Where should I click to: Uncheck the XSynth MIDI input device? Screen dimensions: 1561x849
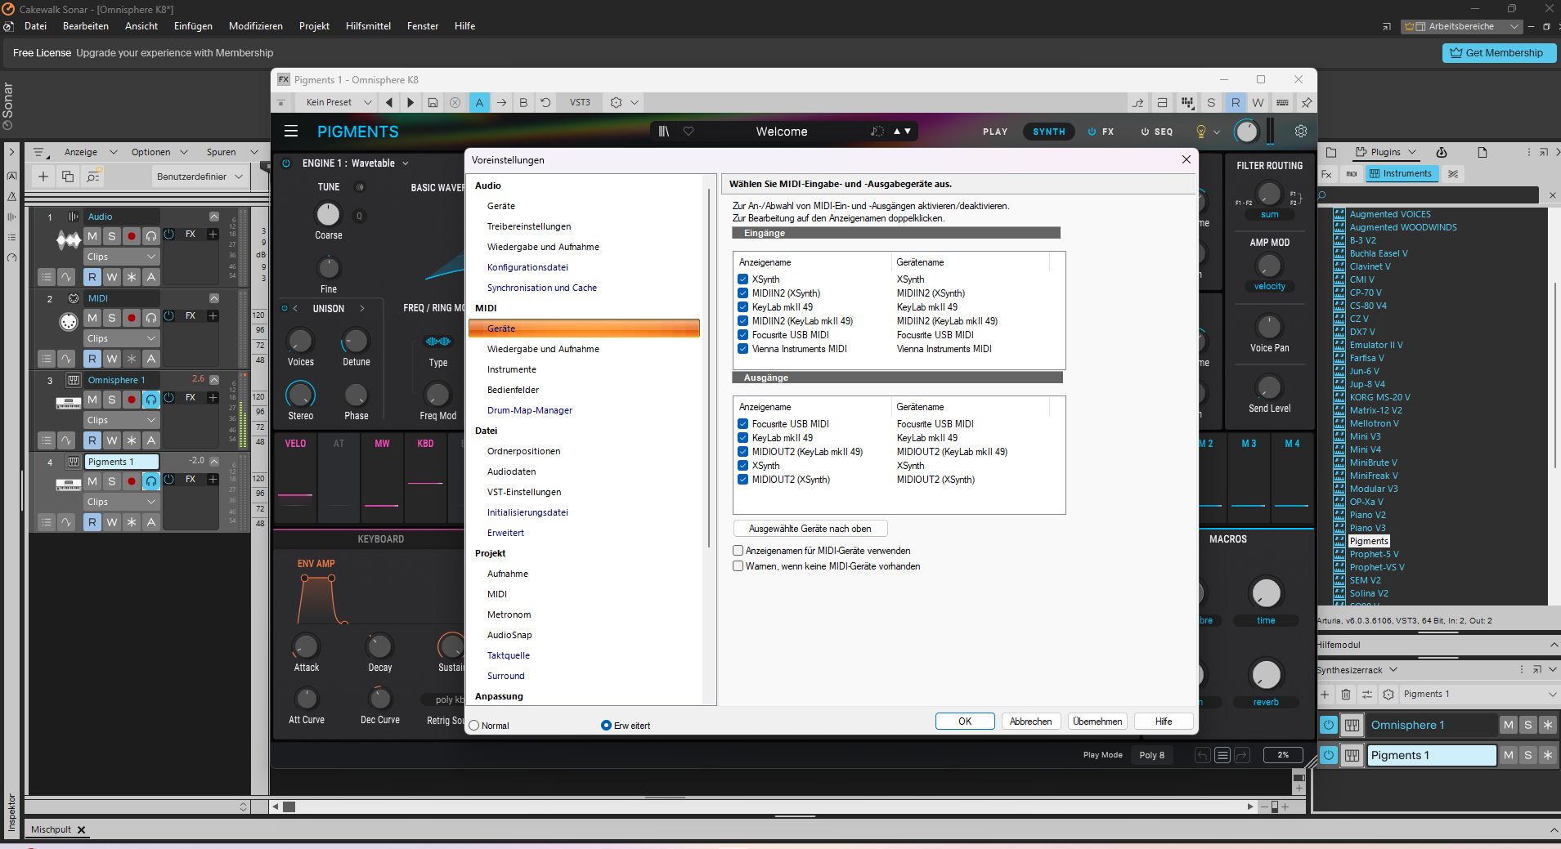742,279
